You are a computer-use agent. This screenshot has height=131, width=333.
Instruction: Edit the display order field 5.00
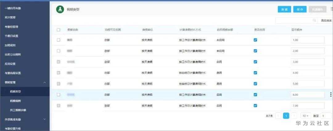point(308,84)
